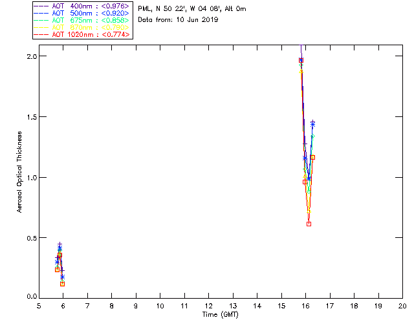
Task: Click the y-axis tick label '2.0'
Action: click(x=31, y=56)
